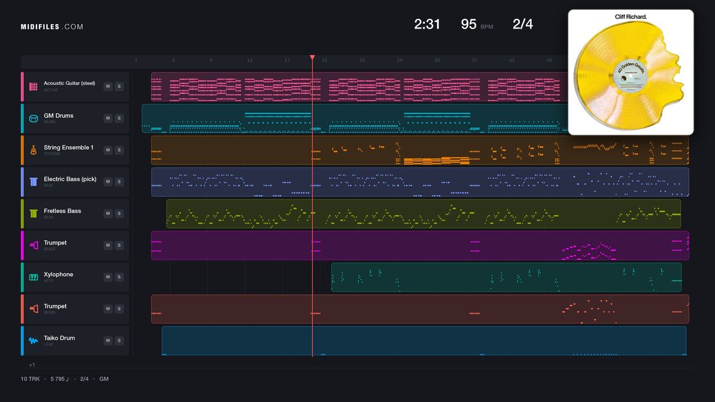Select the GM Drums track name
The width and height of the screenshot is (715, 402).
click(x=58, y=116)
